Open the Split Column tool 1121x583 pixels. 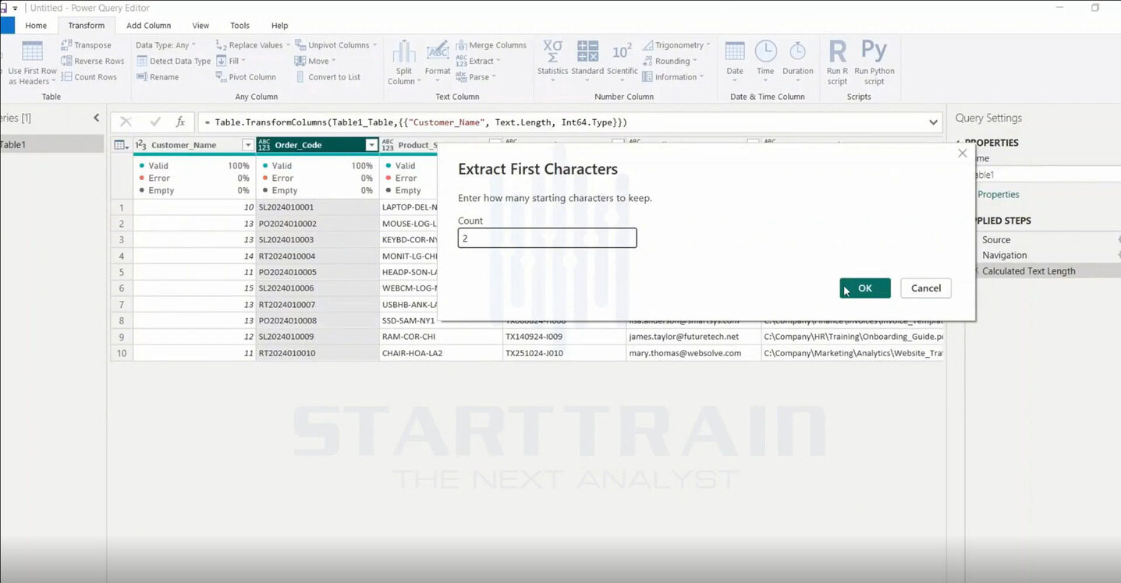(x=403, y=62)
